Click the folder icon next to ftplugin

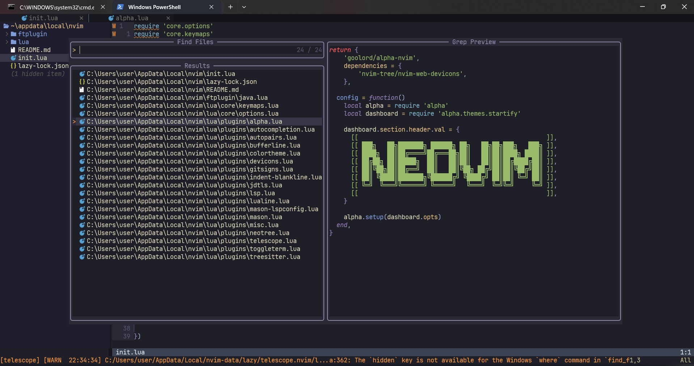click(13, 34)
